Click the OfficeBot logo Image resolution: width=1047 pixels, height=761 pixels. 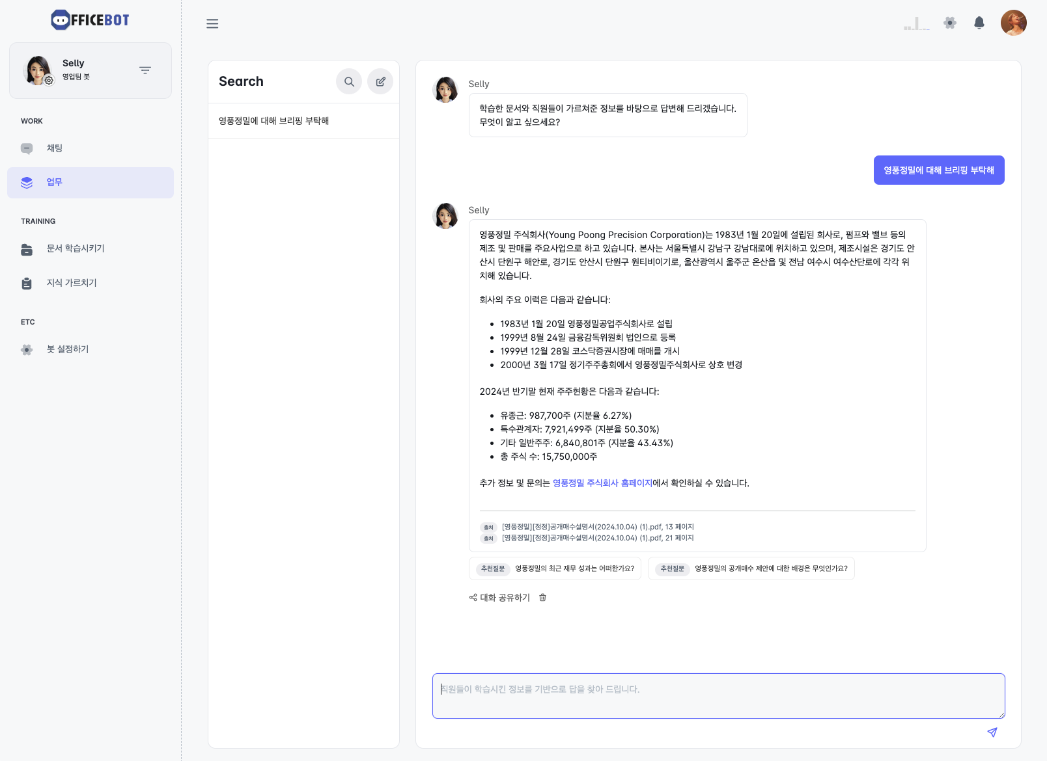pyautogui.click(x=90, y=20)
